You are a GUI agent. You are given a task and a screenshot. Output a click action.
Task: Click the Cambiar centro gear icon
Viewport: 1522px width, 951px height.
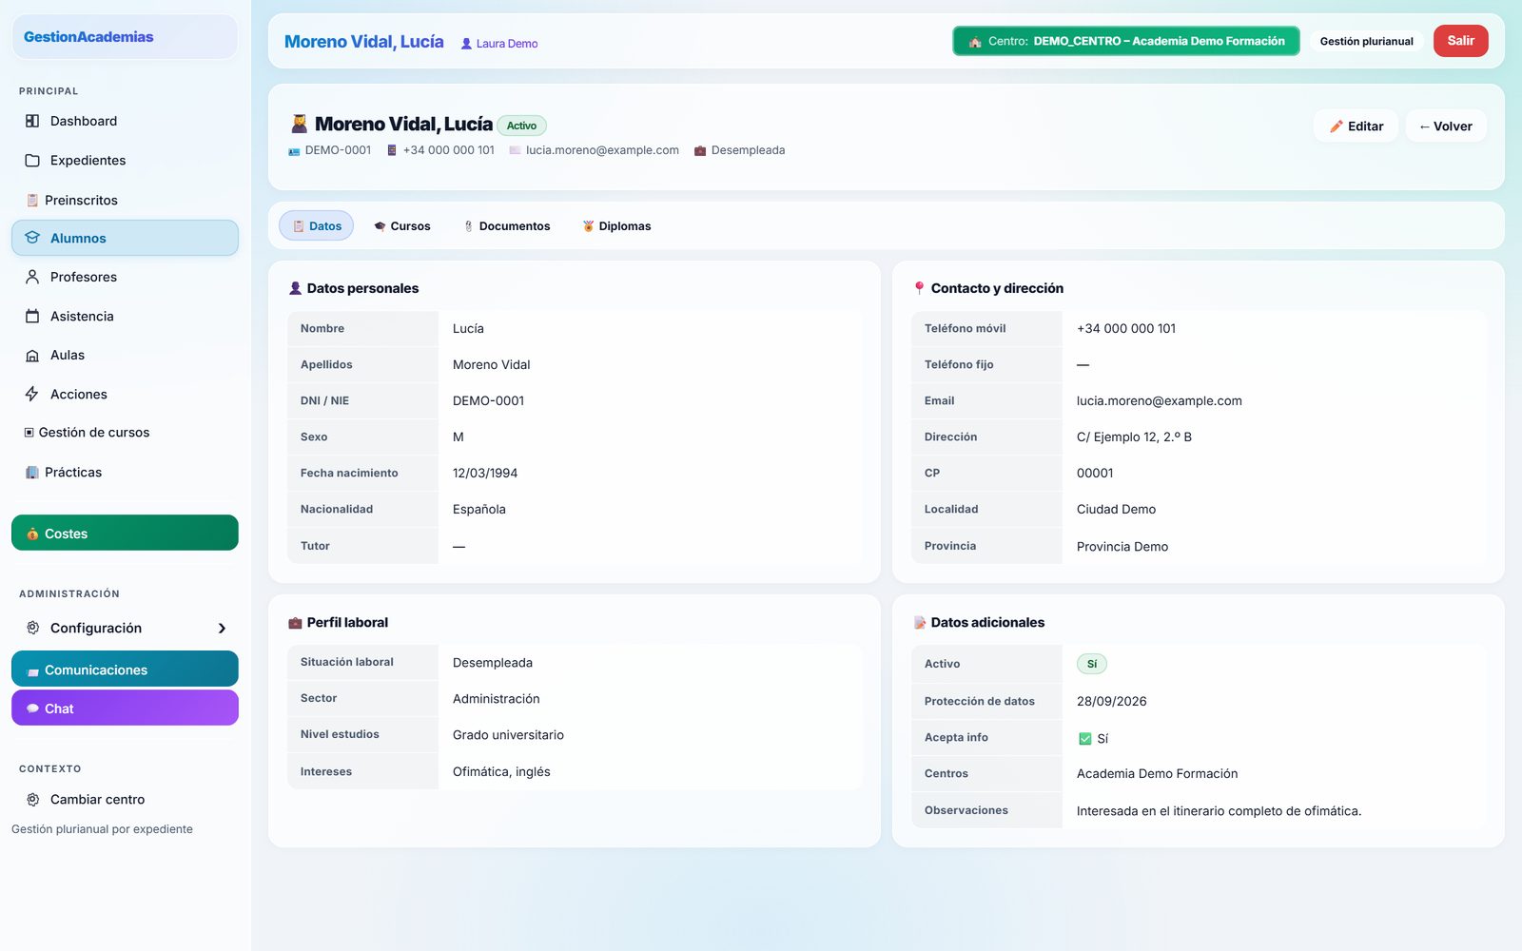[32, 799]
